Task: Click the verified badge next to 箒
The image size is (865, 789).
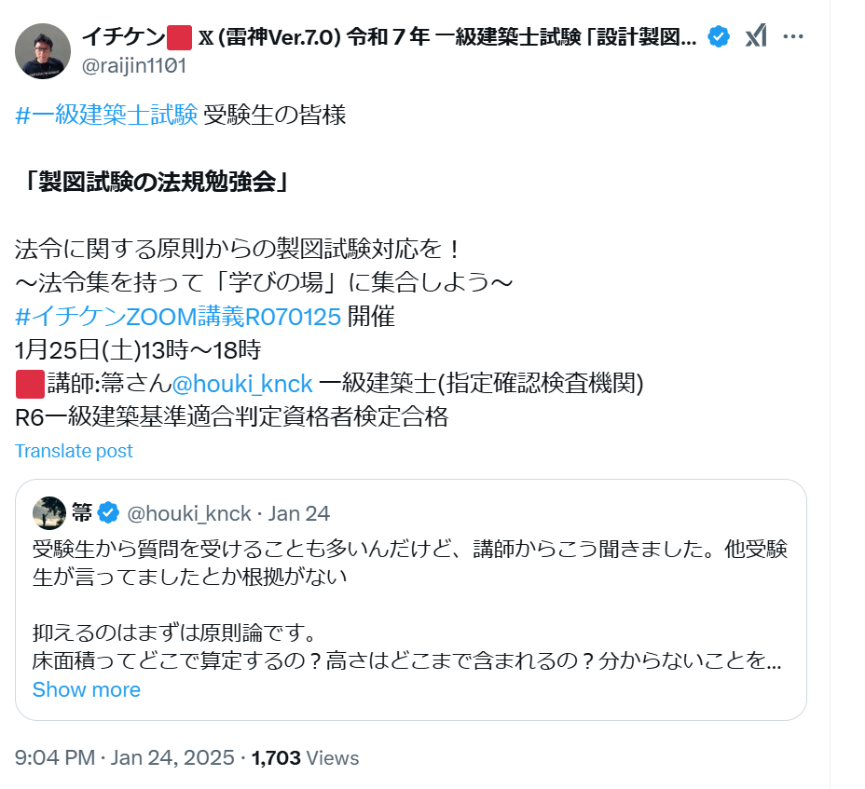Action: [x=108, y=512]
